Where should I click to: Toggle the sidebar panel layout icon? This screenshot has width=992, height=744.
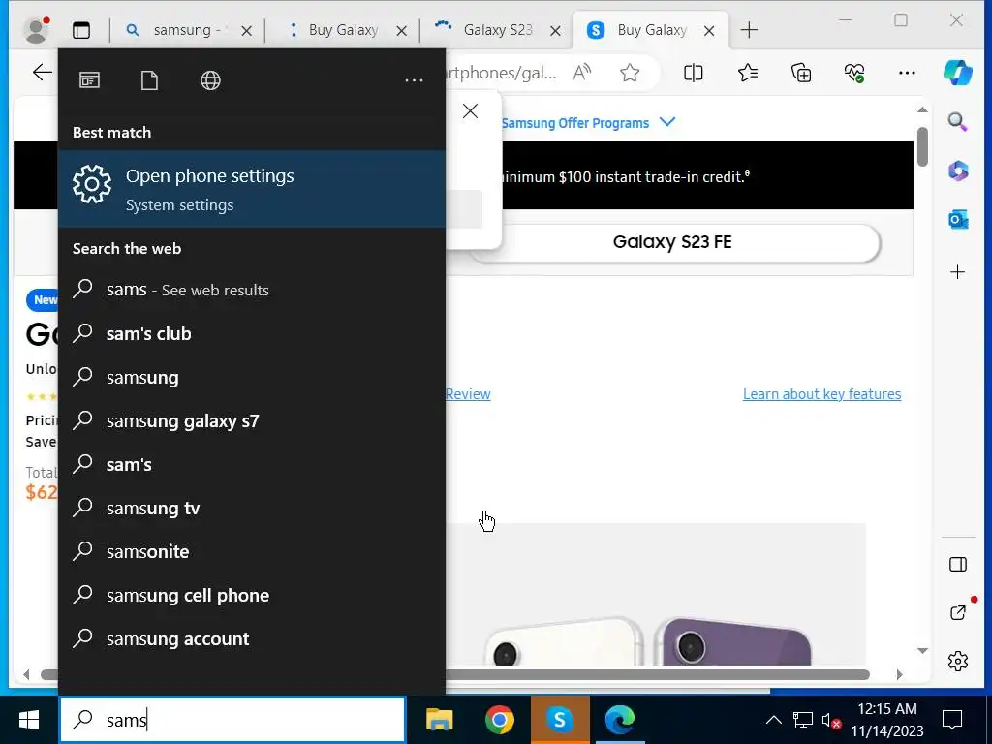pos(958,565)
